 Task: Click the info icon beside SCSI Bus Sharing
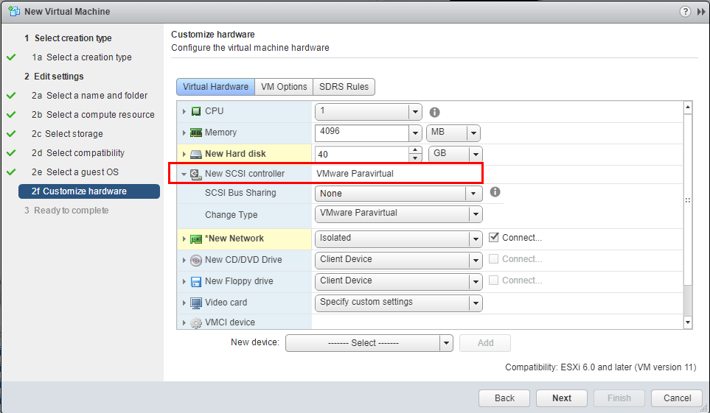tap(495, 192)
